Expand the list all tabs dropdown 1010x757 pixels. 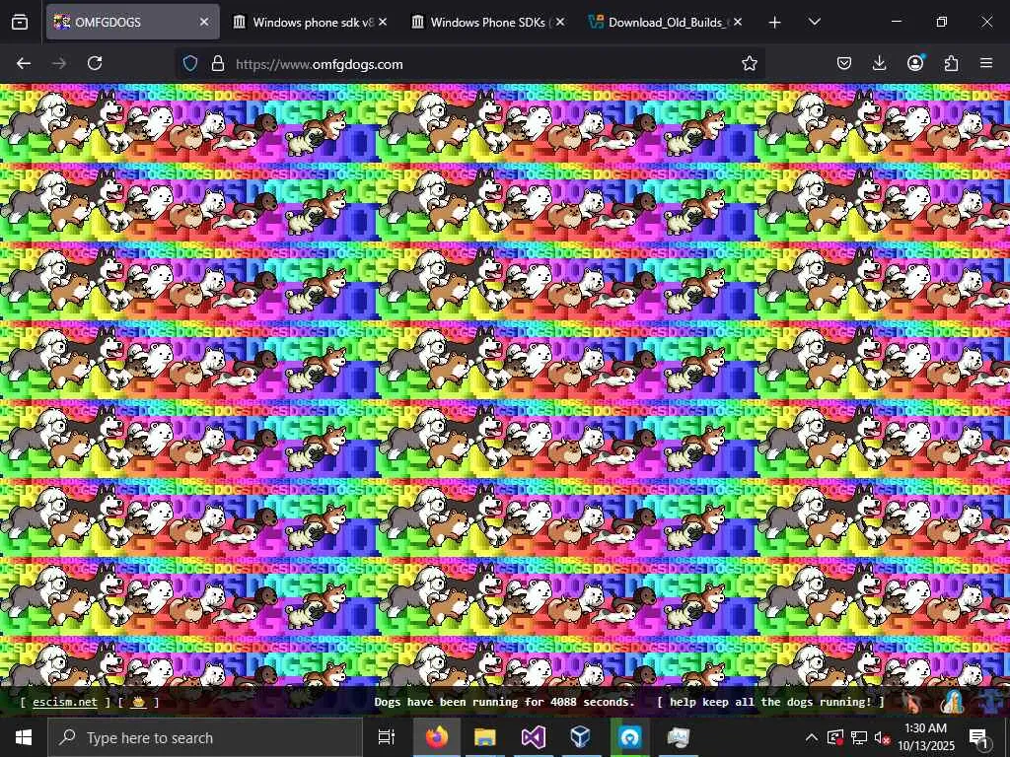point(814,23)
